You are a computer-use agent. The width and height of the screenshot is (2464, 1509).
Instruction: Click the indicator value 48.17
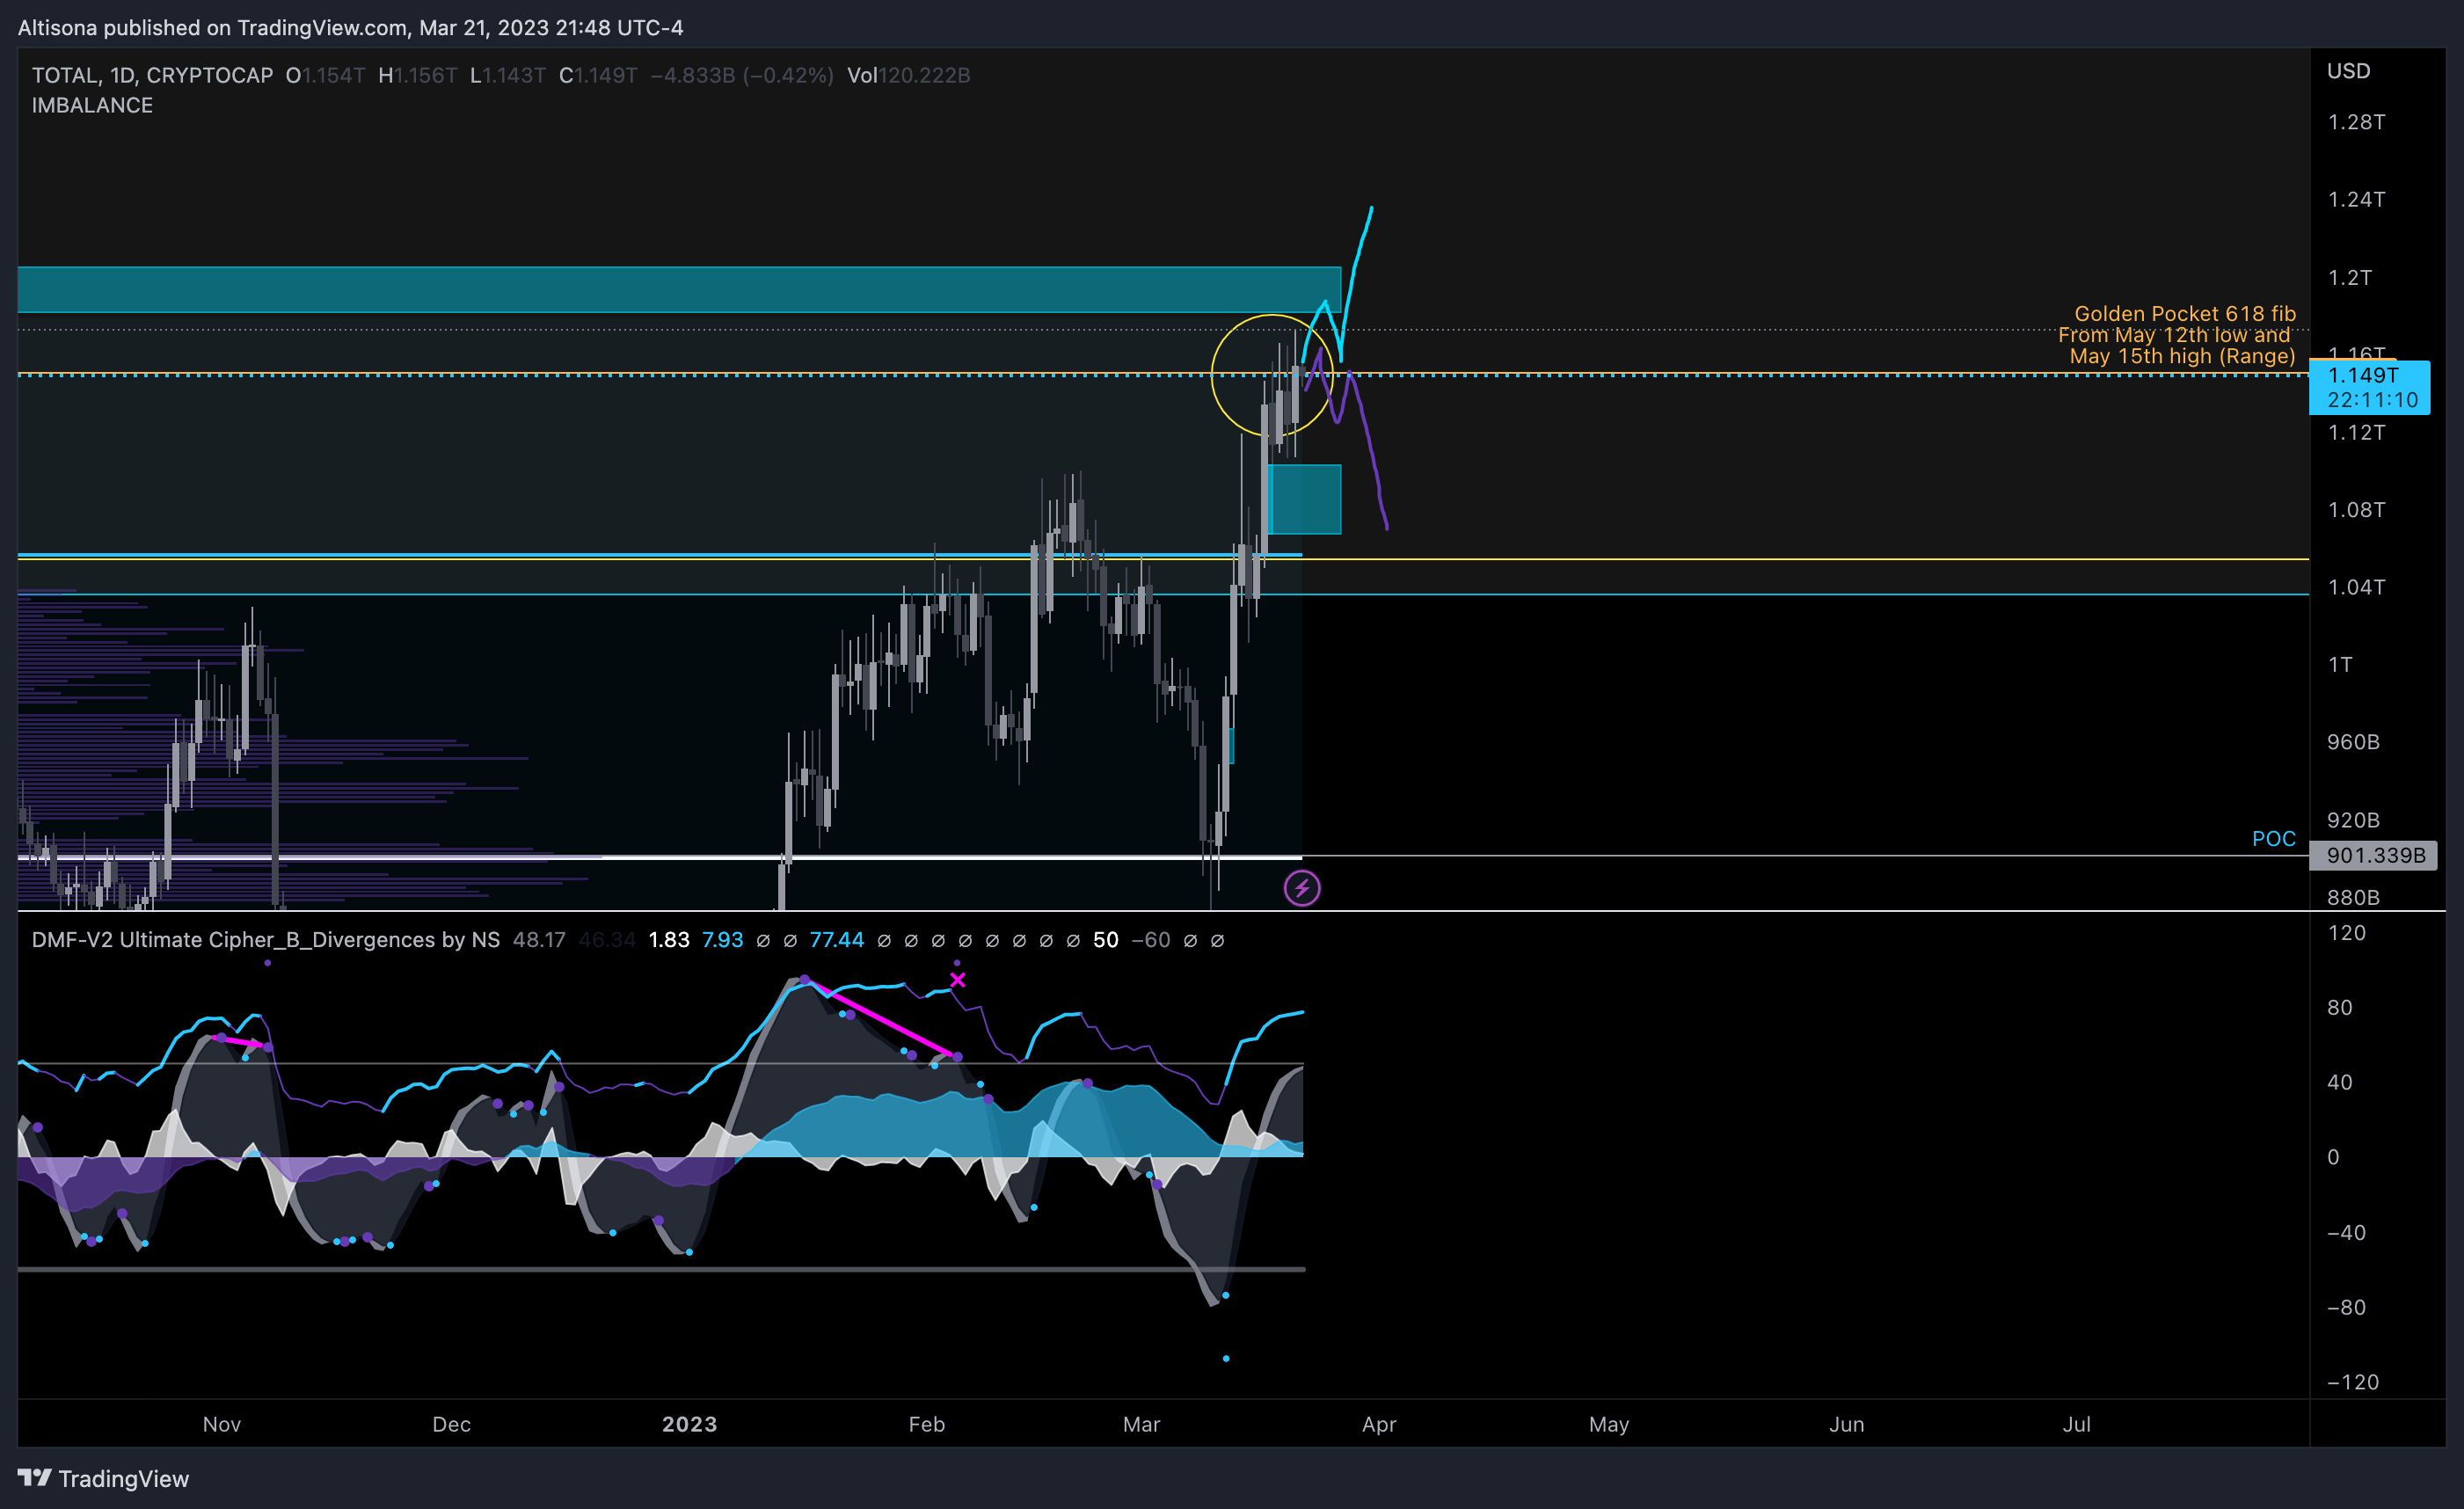pyautogui.click(x=539, y=940)
